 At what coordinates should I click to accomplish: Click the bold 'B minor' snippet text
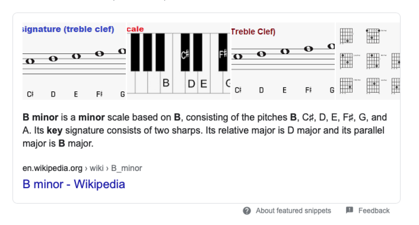40,117
